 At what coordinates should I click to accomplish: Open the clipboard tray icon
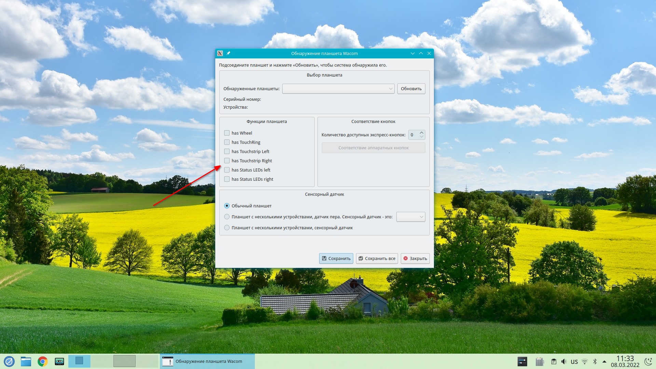coord(554,361)
